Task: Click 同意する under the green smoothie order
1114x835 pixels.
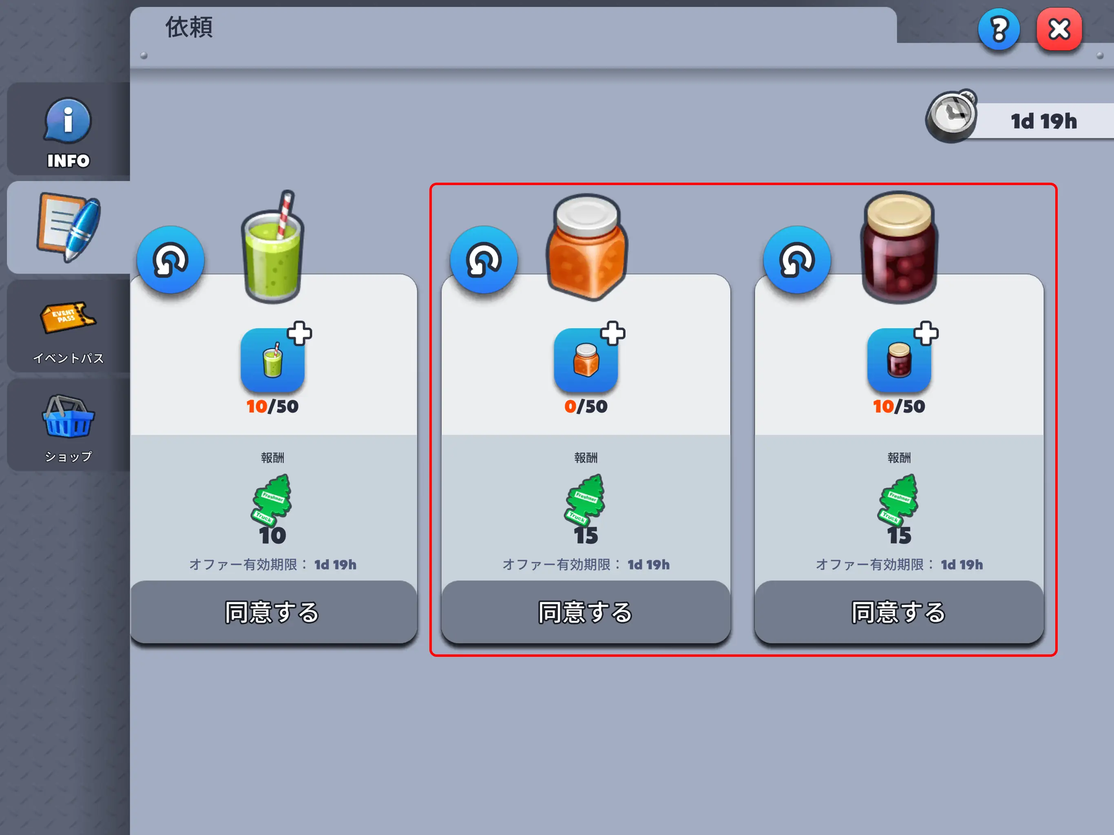Action: click(x=274, y=612)
